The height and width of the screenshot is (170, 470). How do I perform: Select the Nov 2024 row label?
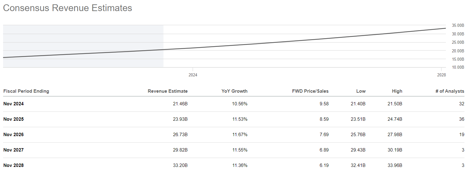[x=14, y=104]
